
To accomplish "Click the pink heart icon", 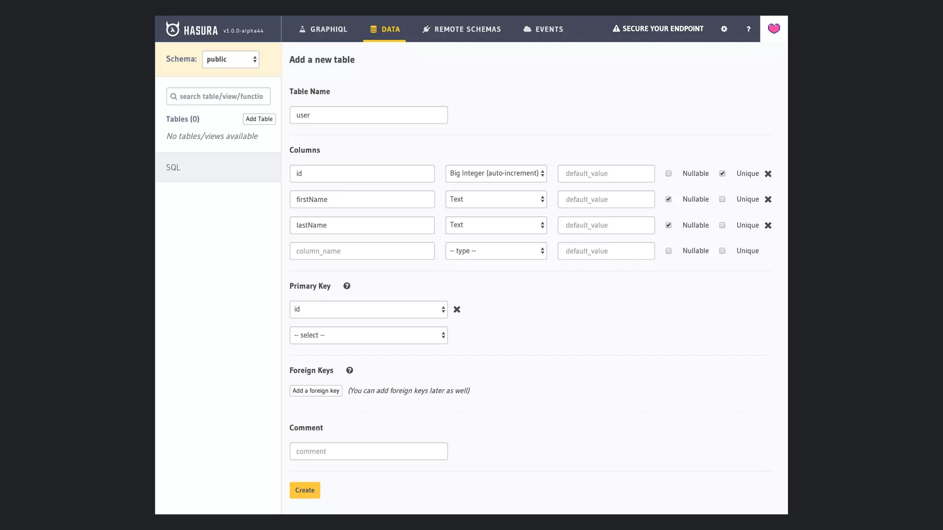I will point(774,29).
